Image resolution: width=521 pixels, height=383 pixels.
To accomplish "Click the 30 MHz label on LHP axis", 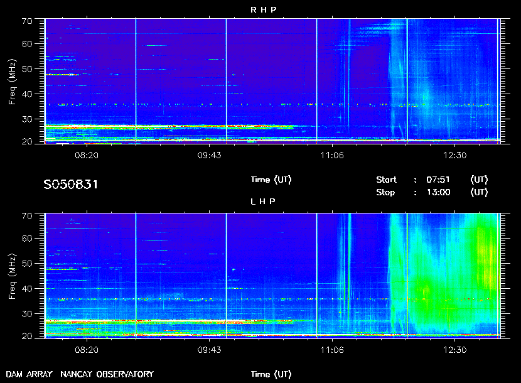I will pyautogui.click(x=27, y=313).
